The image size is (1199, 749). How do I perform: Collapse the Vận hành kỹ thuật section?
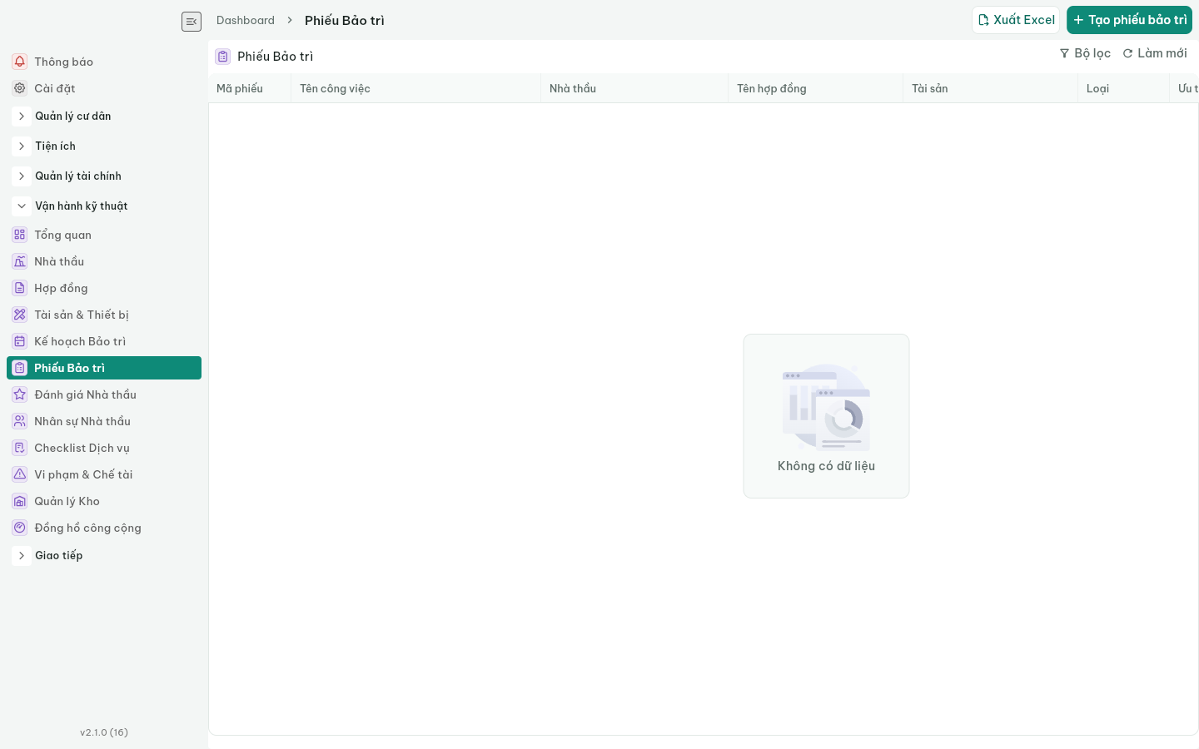pyautogui.click(x=22, y=206)
